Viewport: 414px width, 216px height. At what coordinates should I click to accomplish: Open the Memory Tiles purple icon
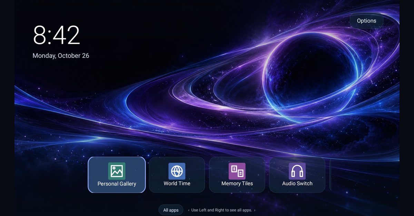coord(237,171)
